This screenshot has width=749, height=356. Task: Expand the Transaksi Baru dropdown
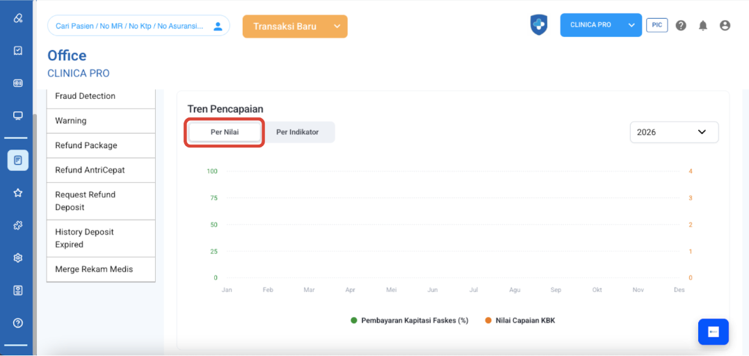click(294, 26)
